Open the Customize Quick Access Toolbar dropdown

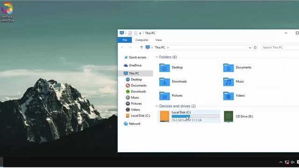click(140, 33)
